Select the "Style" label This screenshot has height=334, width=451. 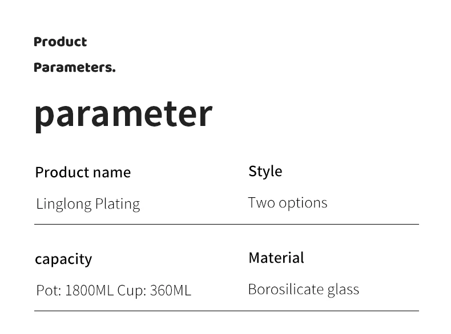[x=265, y=171]
